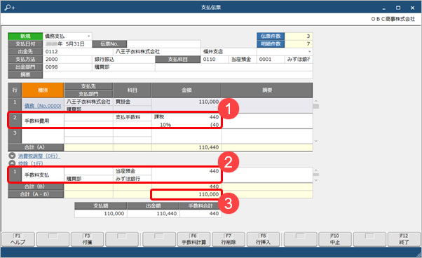Click the F8 行挿入 button
Viewport: 422px width, 258px height.
[263, 239]
